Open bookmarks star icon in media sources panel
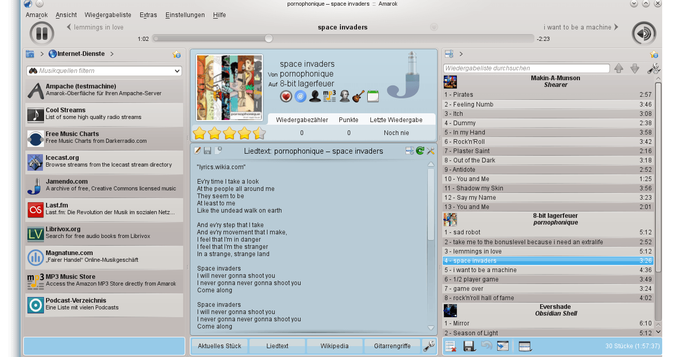686x357 pixels. 176,54
